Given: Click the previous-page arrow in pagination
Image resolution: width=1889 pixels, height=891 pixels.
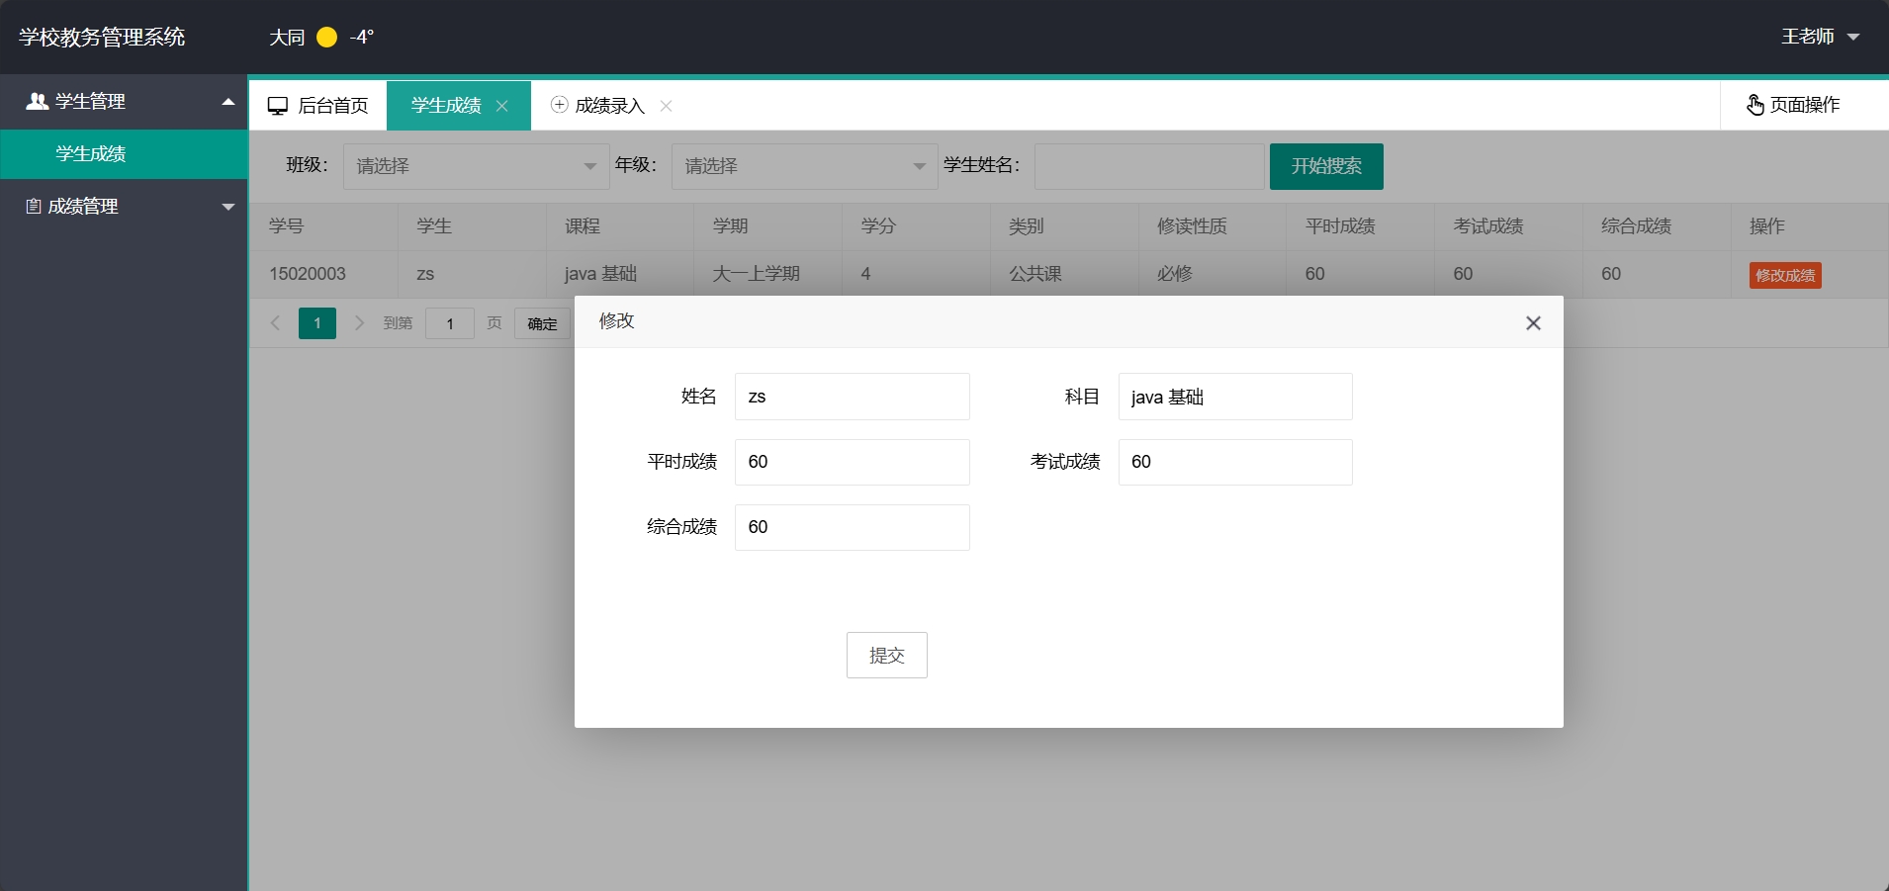Looking at the screenshot, I should point(275,322).
